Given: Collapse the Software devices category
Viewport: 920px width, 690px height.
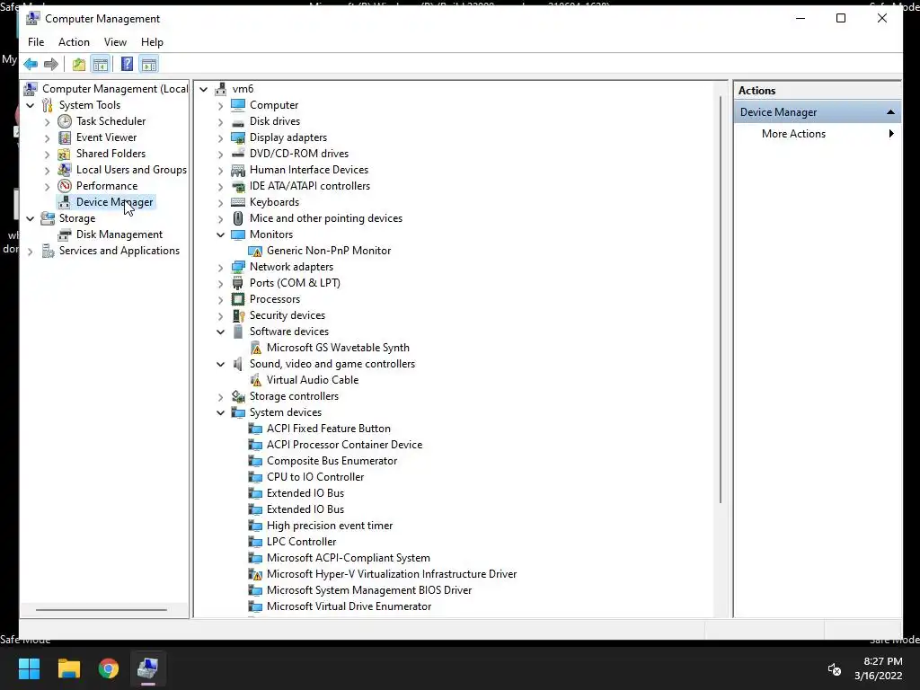Looking at the screenshot, I should (221, 332).
